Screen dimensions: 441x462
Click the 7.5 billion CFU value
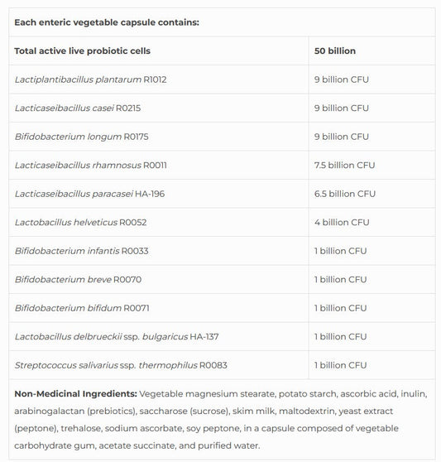click(344, 166)
